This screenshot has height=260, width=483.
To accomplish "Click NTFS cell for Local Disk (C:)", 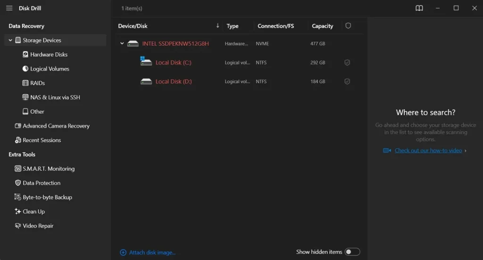I will 261,63.
